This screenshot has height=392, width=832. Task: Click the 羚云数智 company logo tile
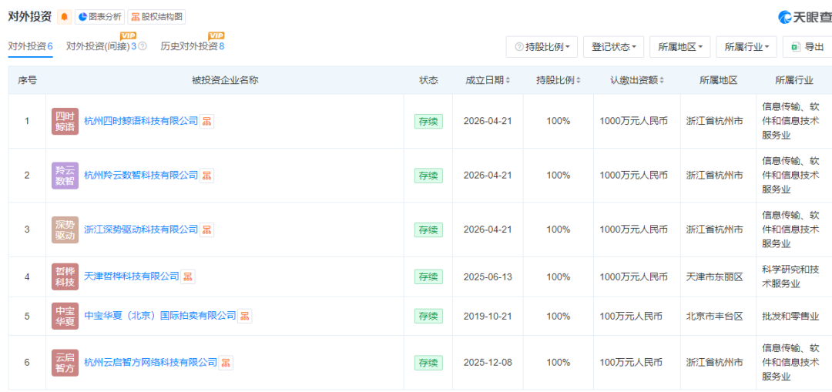click(65, 175)
